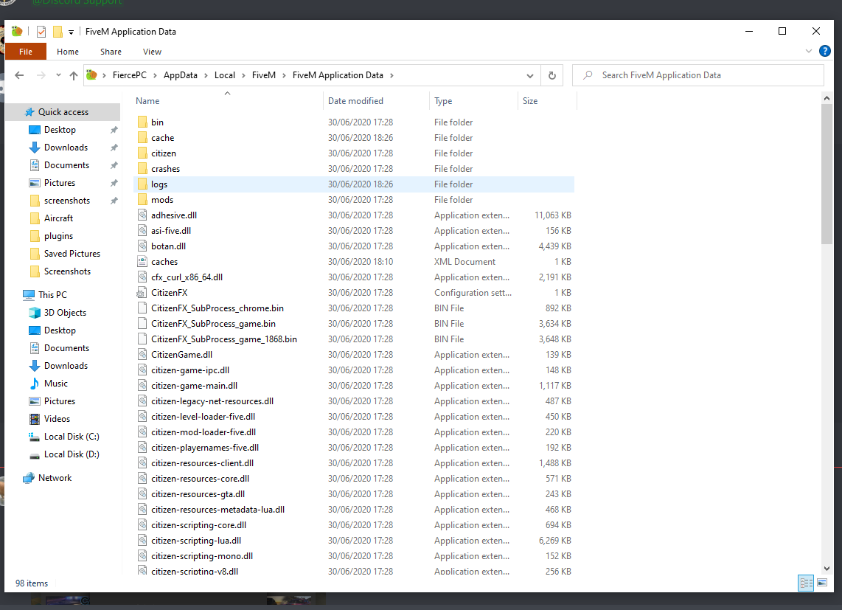Select the mods folder icon
Screen dimensions: 842x610
142,200
